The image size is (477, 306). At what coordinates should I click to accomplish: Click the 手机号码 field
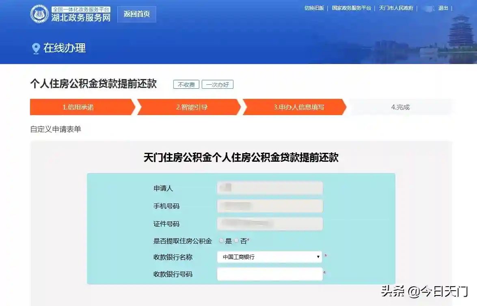point(270,206)
